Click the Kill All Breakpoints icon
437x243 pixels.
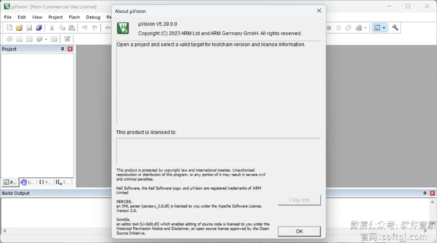coord(359,28)
